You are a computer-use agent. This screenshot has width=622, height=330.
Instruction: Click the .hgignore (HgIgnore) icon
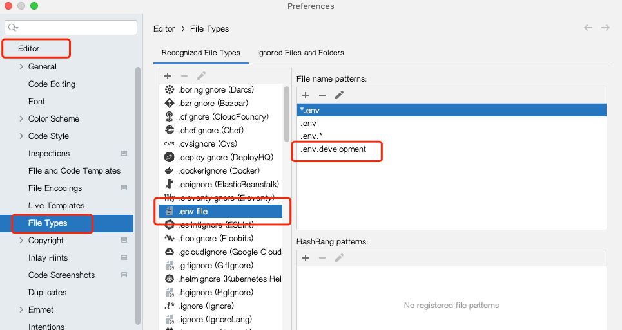click(170, 293)
